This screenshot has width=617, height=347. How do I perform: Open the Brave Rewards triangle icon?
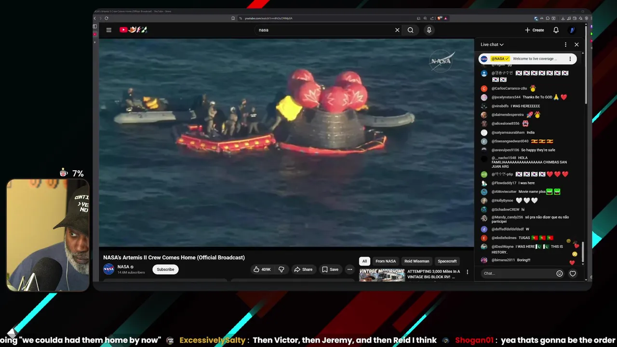445,18
